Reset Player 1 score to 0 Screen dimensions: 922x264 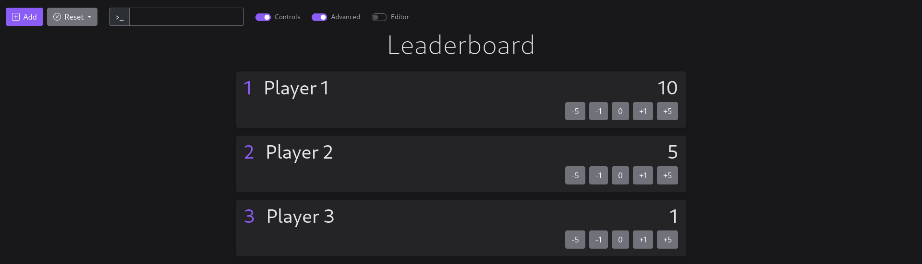coord(620,111)
